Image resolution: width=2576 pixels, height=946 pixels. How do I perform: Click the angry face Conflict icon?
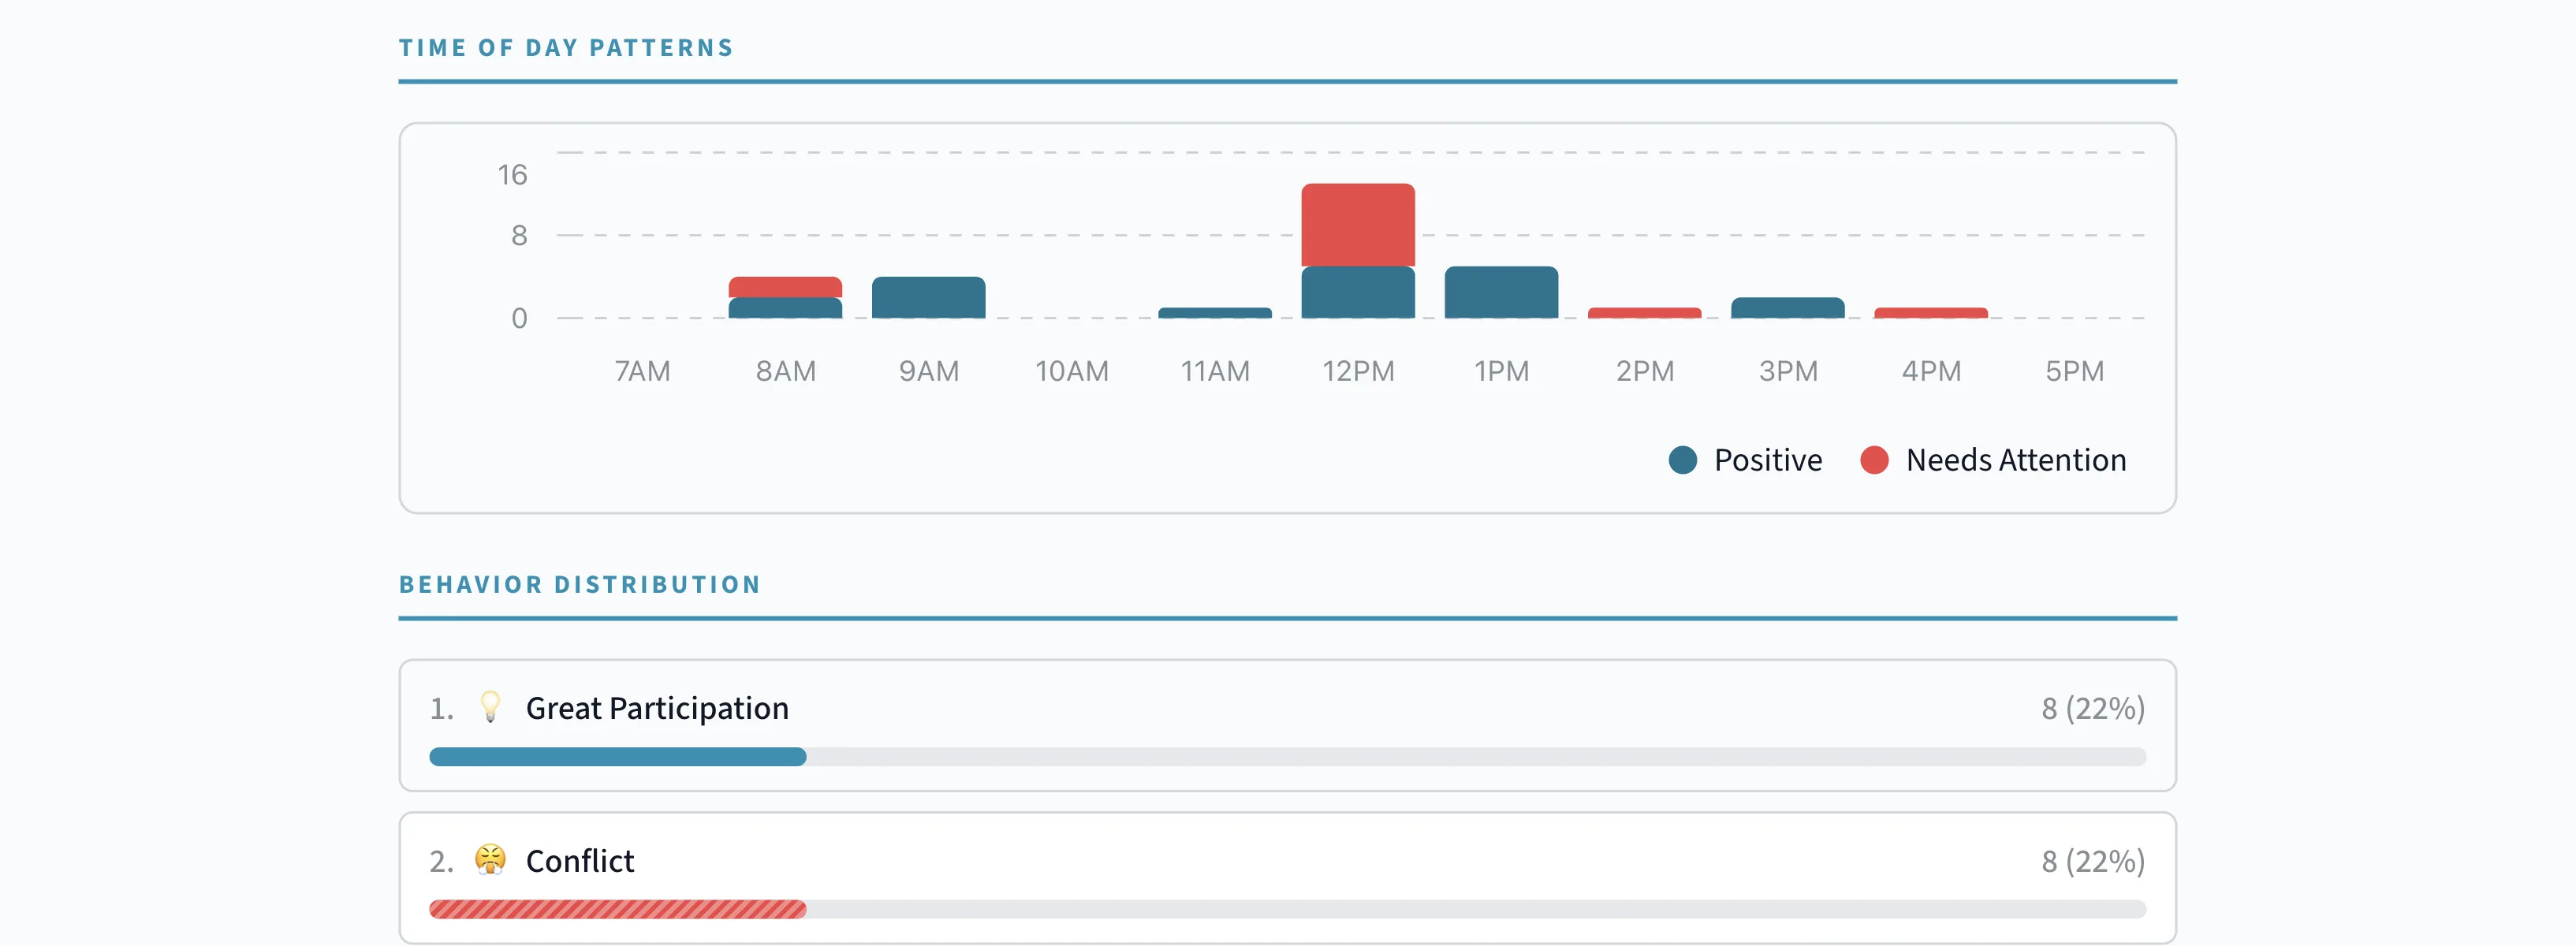[x=490, y=860]
